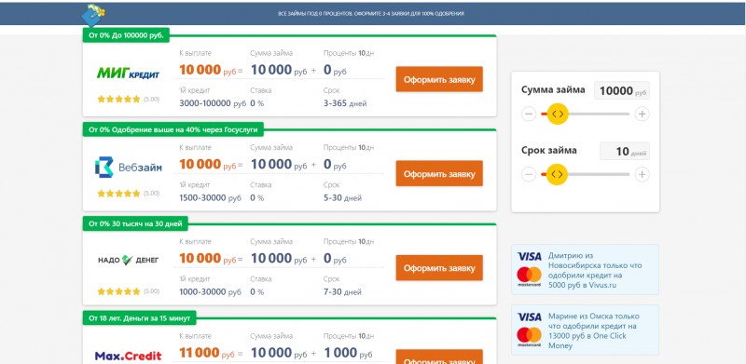
Task: Click the minus icon for Срок займа
Action: click(x=529, y=174)
